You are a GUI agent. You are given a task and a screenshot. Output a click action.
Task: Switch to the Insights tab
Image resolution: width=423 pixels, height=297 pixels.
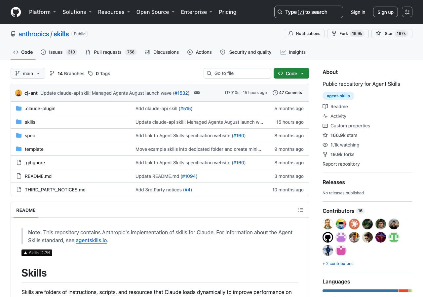coord(293,52)
